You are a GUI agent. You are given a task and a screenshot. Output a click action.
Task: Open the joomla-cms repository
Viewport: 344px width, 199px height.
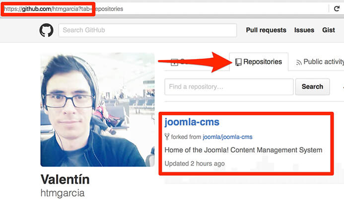tap(192, 122)
